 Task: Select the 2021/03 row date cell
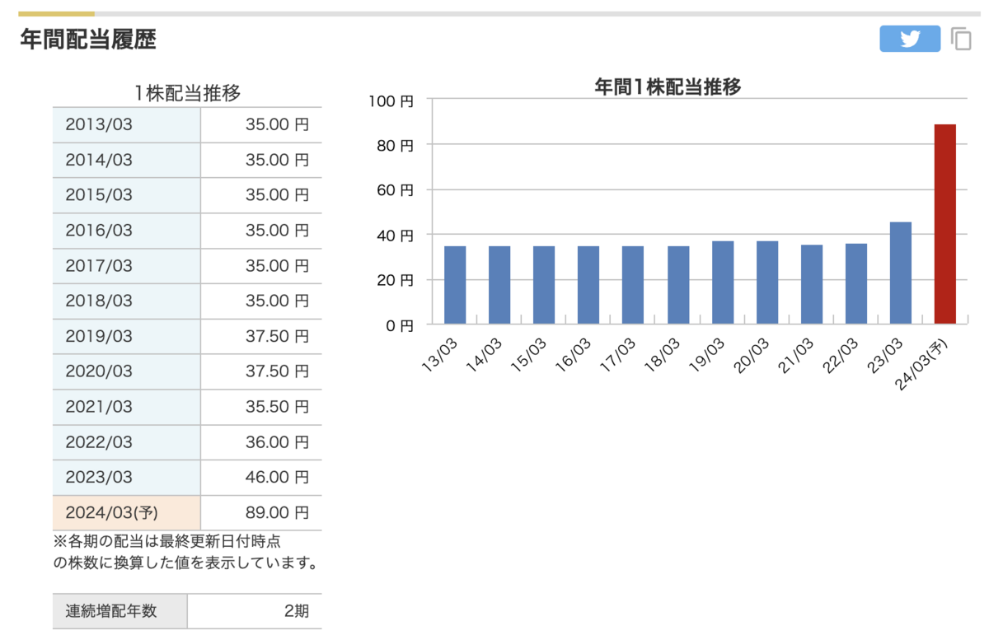[x=127, y=408]
